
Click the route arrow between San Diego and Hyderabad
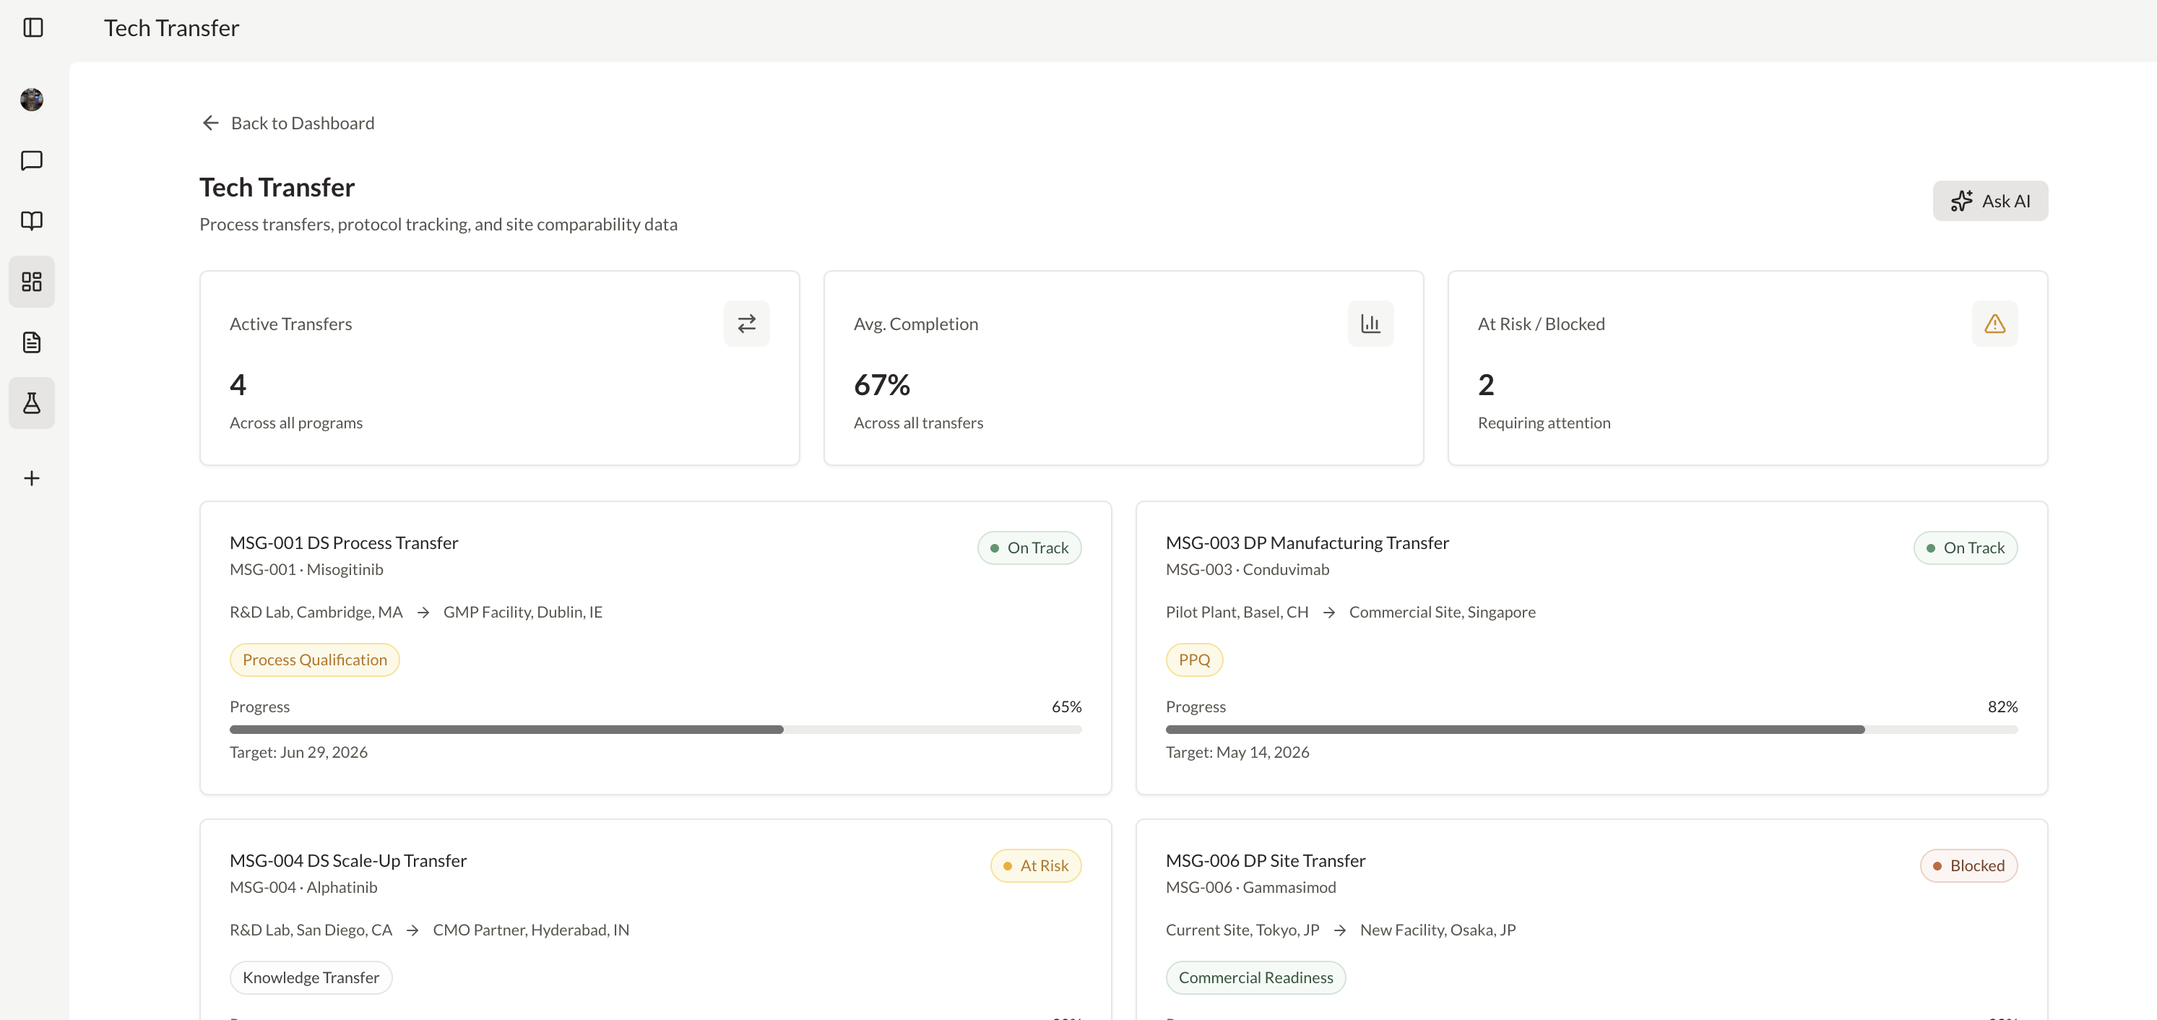tap(412, 930)
